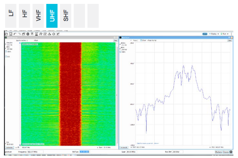The width and height of the screenshot is (238, 158).
Task: Click the Traces button
Action: point(226,152)
